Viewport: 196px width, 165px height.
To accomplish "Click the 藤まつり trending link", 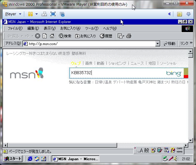I will [x=164, y=82].
